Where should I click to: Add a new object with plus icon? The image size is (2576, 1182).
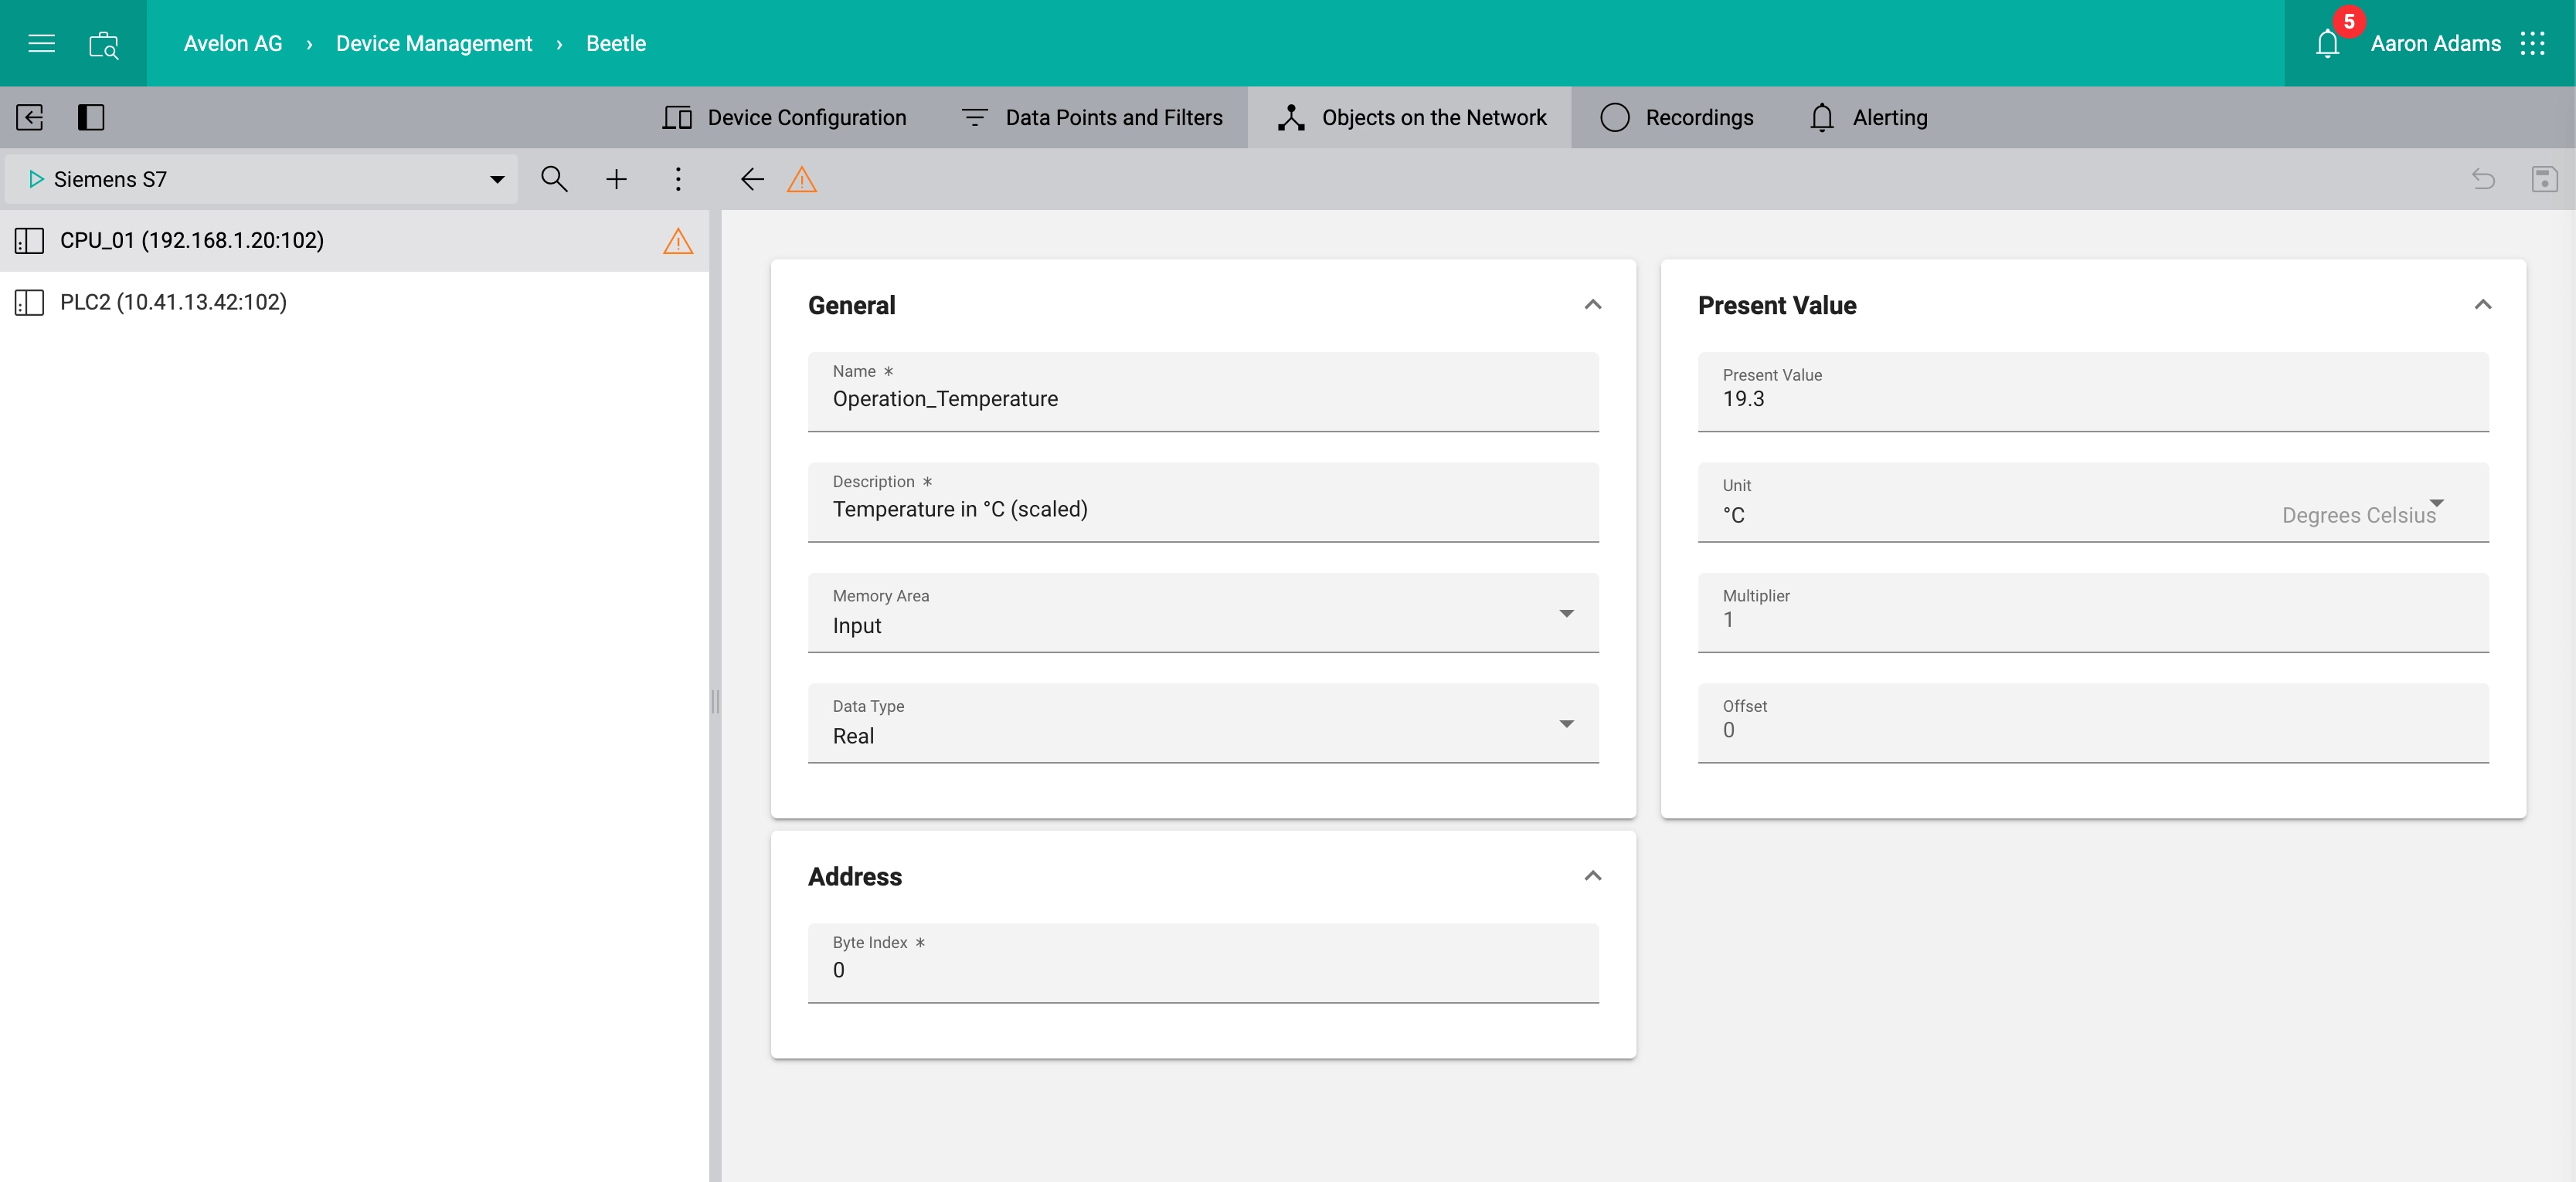(x=616, y=179)
